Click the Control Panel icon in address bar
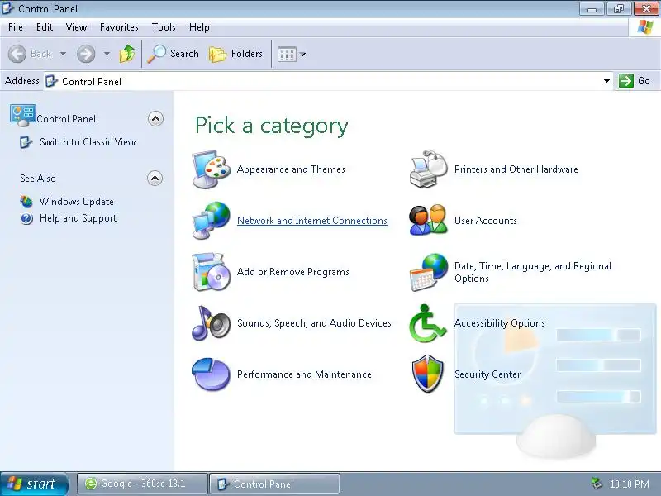Screen dimensions: 661x496 tap(51, 81)
